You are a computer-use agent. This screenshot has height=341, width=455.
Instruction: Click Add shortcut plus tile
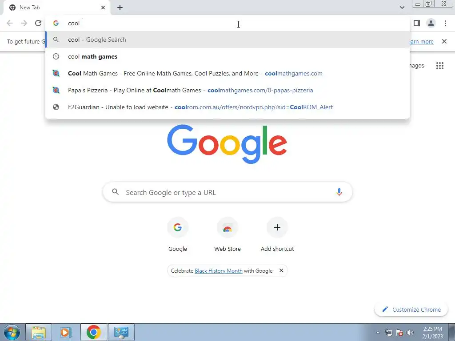click(277, 235)
